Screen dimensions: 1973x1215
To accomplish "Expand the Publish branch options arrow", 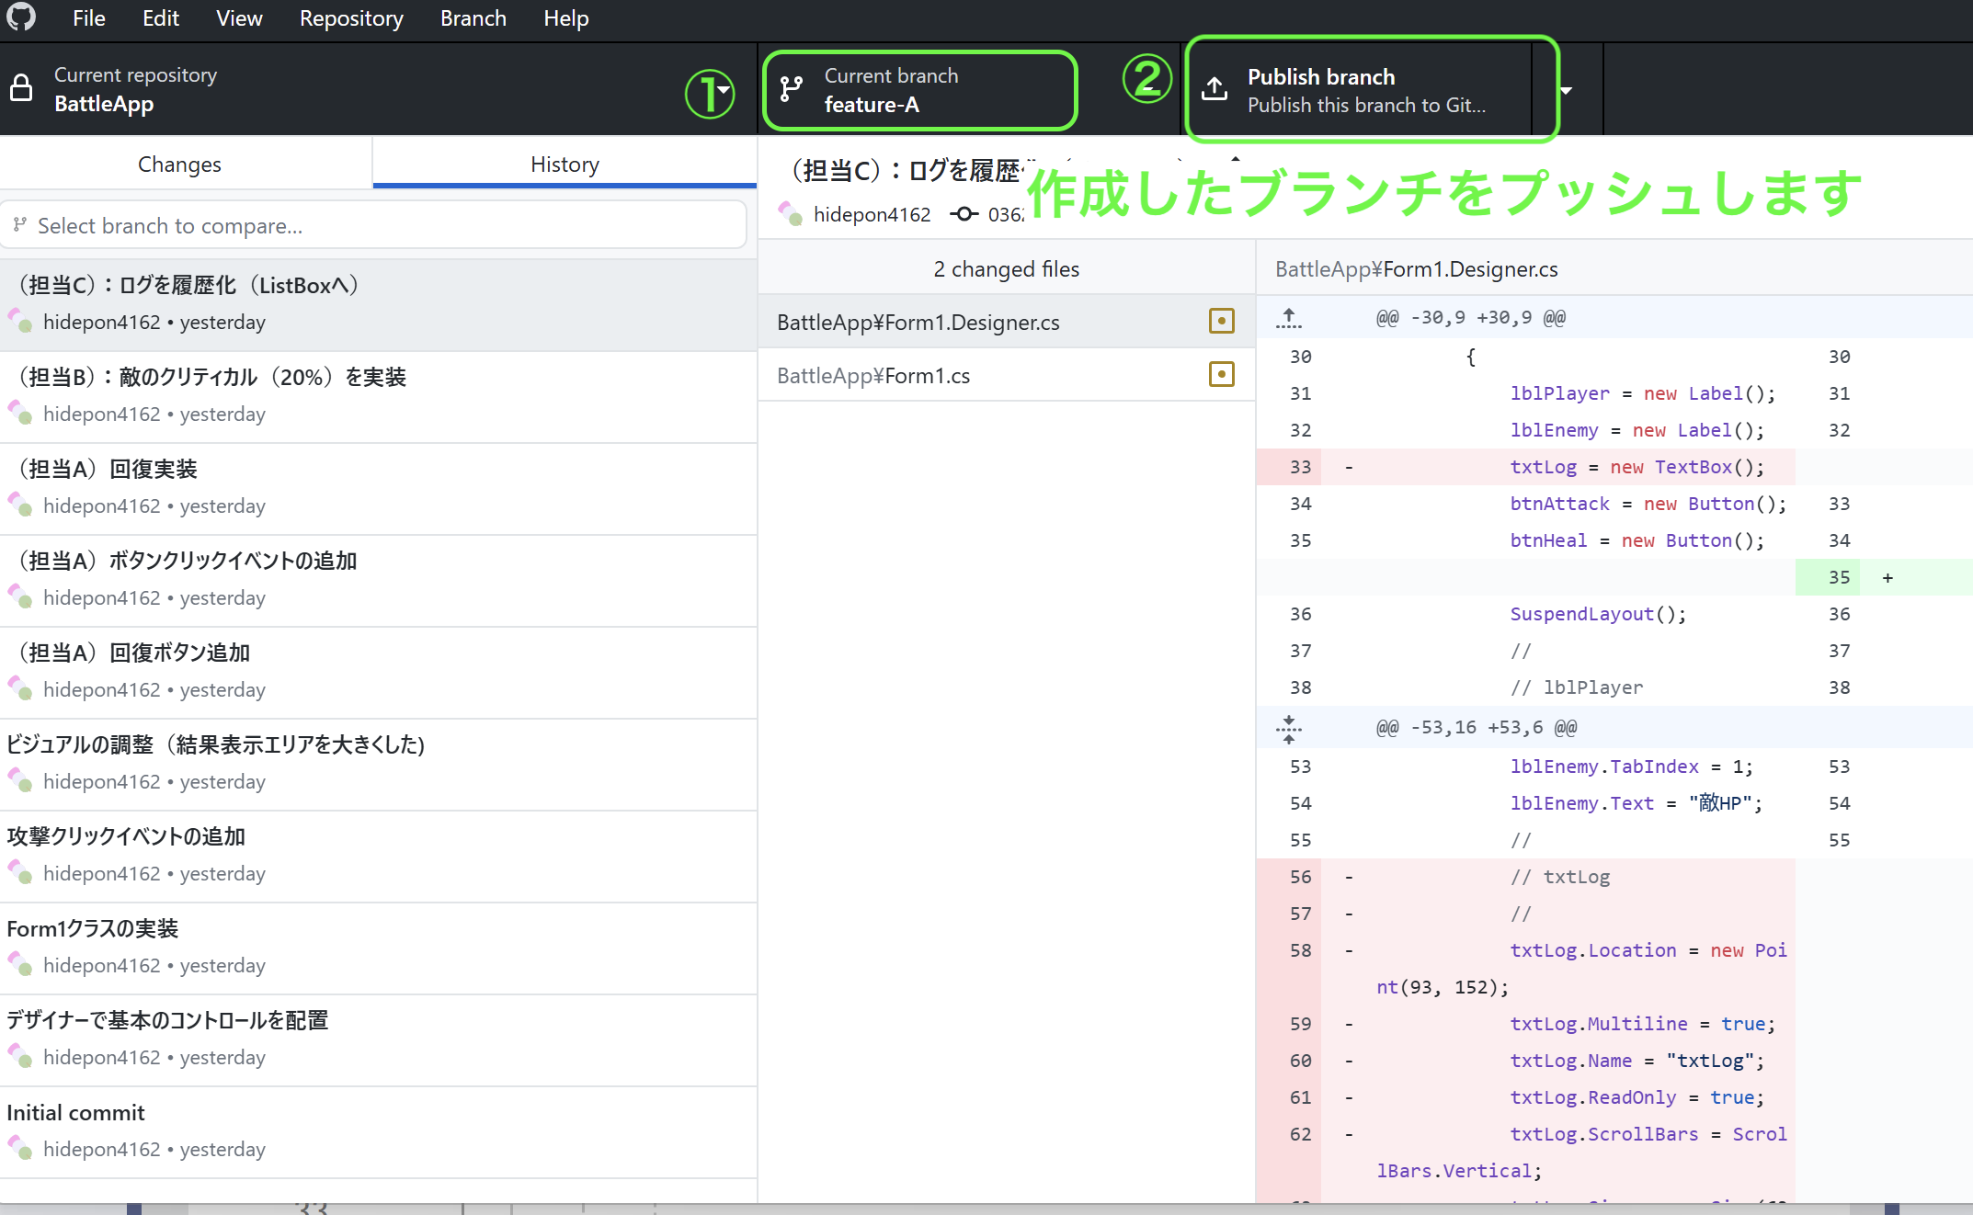I will (x=1567, y=90).
